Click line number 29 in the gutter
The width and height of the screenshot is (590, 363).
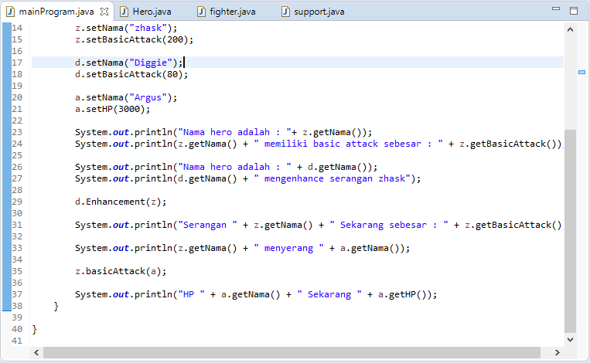click(x=17, y=202)
